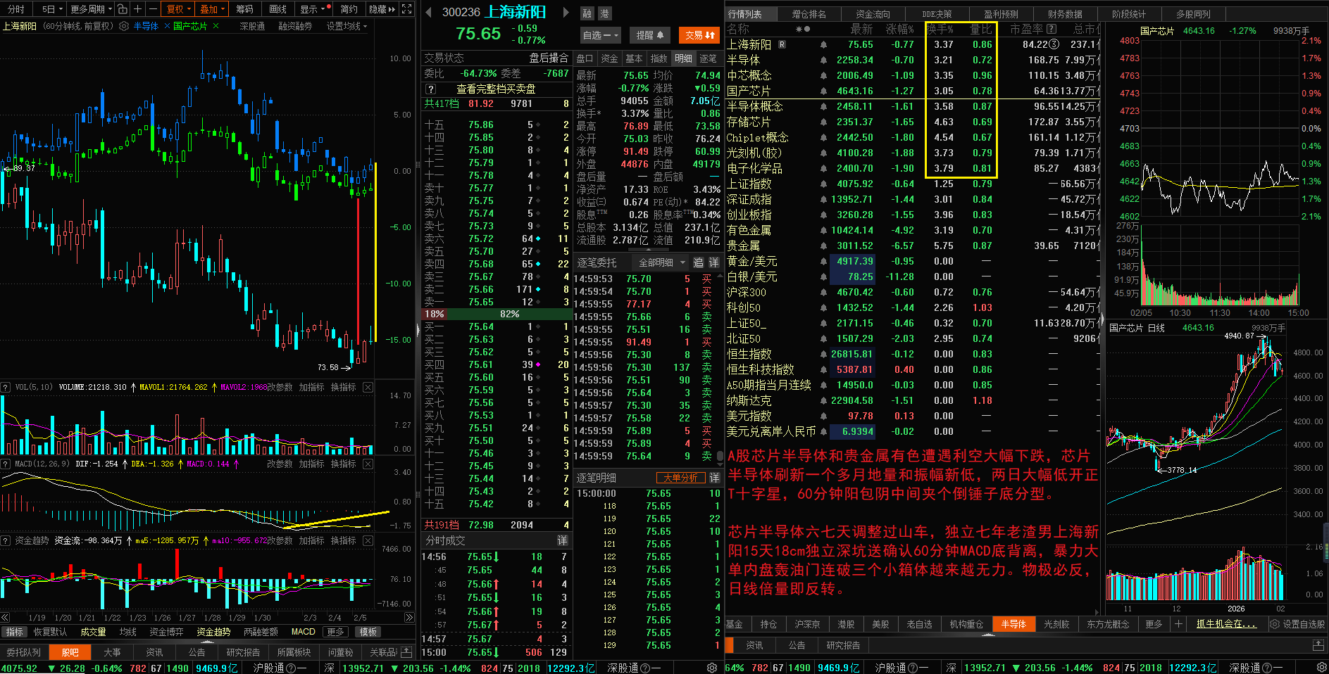Open help icon beside 查看完整档买卖盘
Viewport: 1329px width, 674px height.
pyautogui.click(x=431, y=89)
